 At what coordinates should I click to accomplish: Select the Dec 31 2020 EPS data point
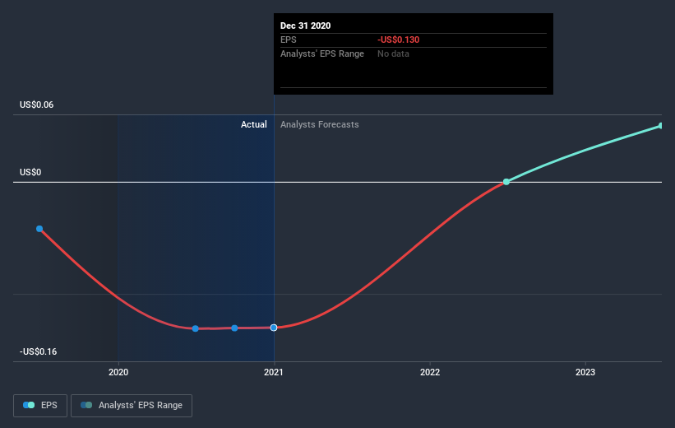[274, 328]
